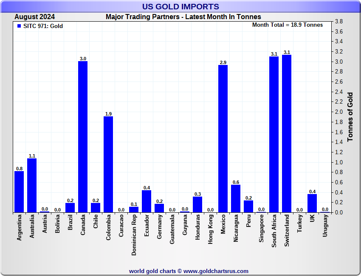Select the Nicaragua bar labeled 0.6
The height and width of the screenshot is (276, 361).
coord(236,198)
